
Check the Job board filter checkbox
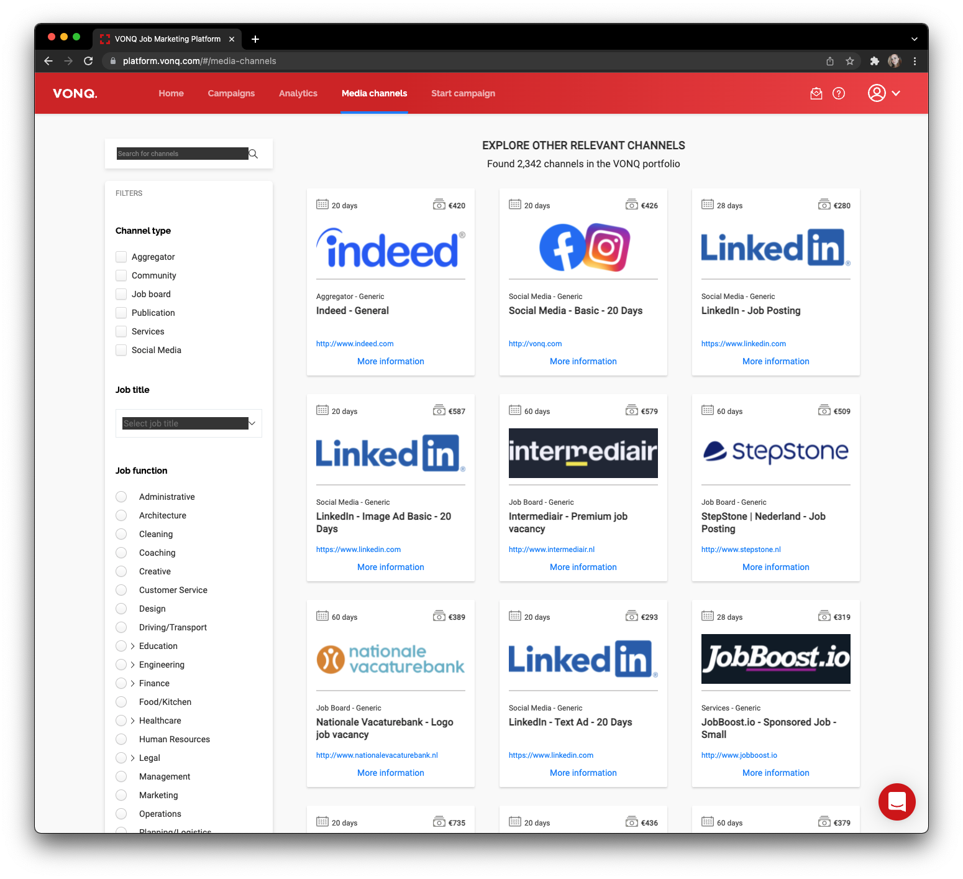(121, 294)
